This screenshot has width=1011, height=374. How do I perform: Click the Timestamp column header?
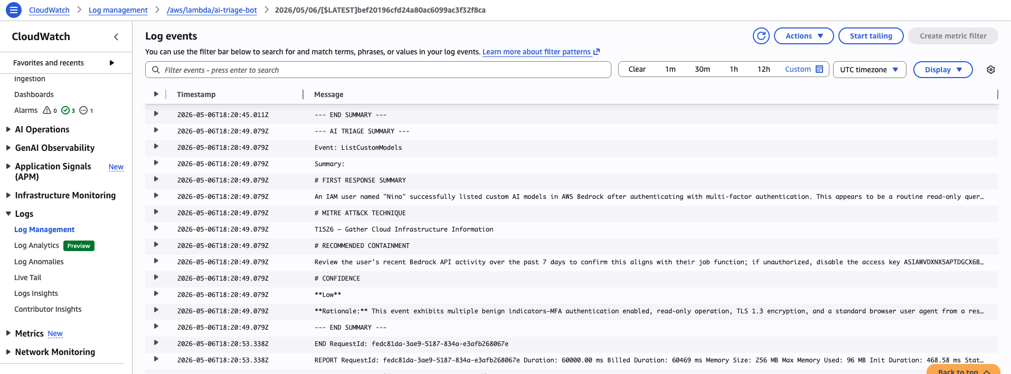196,94
